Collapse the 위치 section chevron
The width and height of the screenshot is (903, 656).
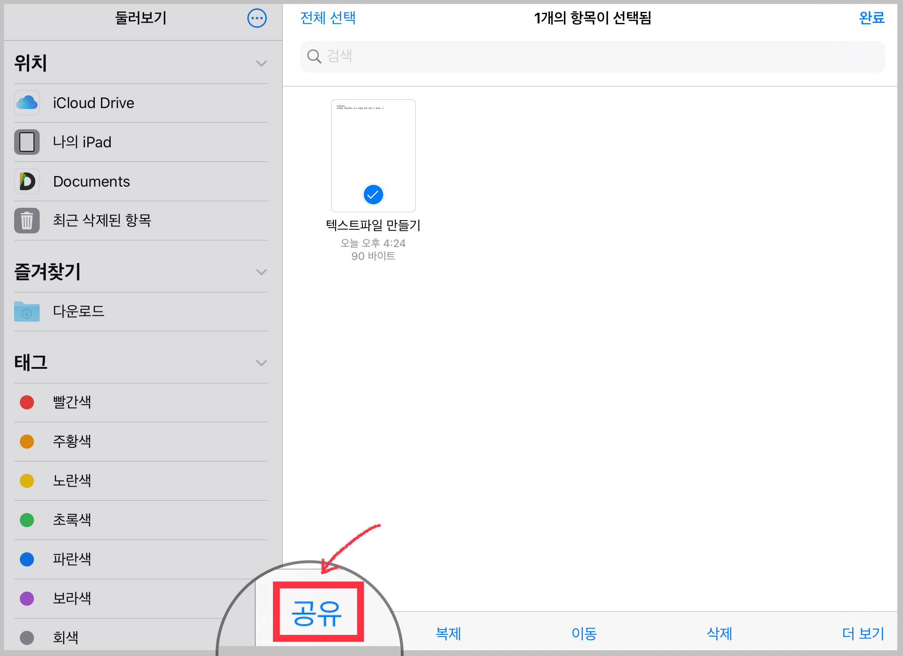click(261, 64)
